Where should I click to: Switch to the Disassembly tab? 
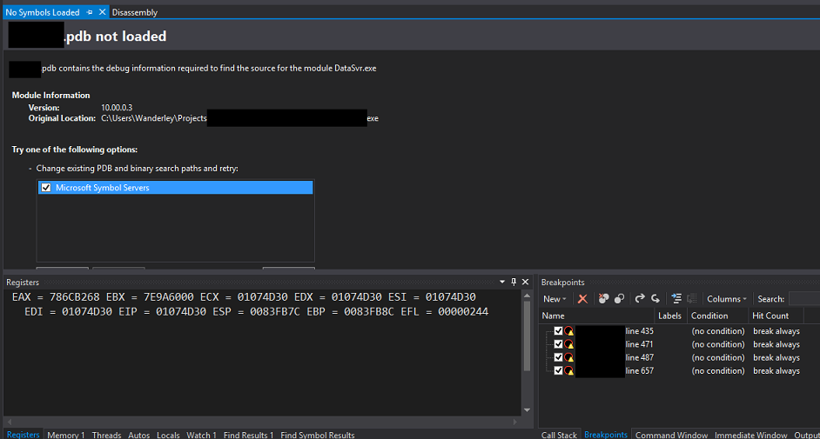coord(135,12)
